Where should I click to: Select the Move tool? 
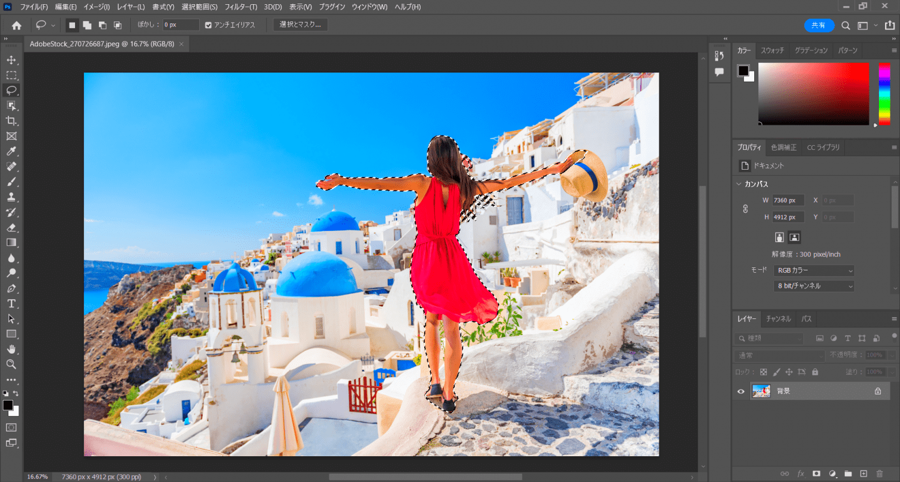[11, 60]
